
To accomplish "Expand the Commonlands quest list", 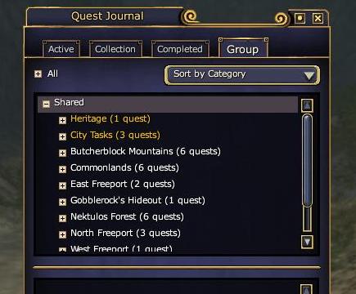I will click(62, 169).
